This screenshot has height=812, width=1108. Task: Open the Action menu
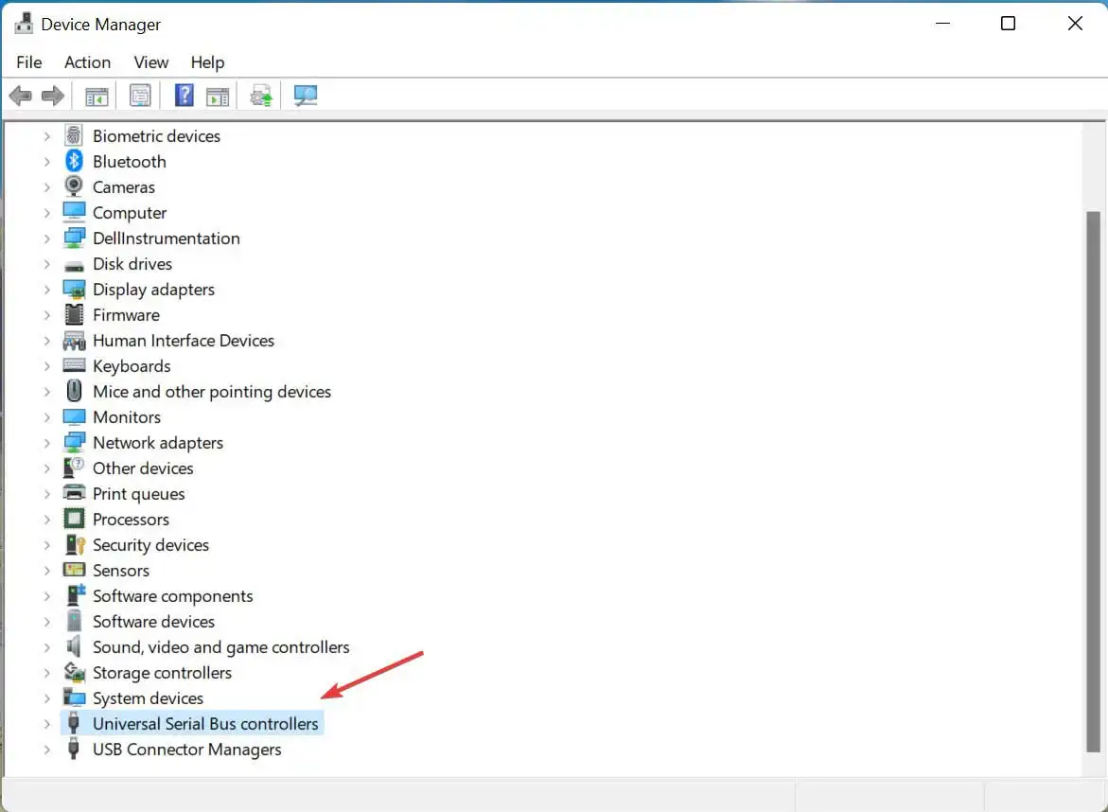coord(87,62)
